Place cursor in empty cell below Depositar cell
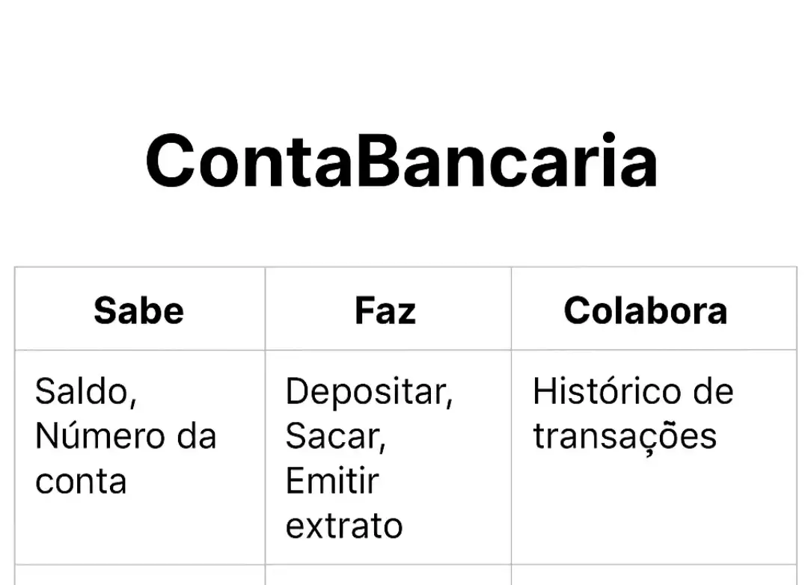 [388, 575]
